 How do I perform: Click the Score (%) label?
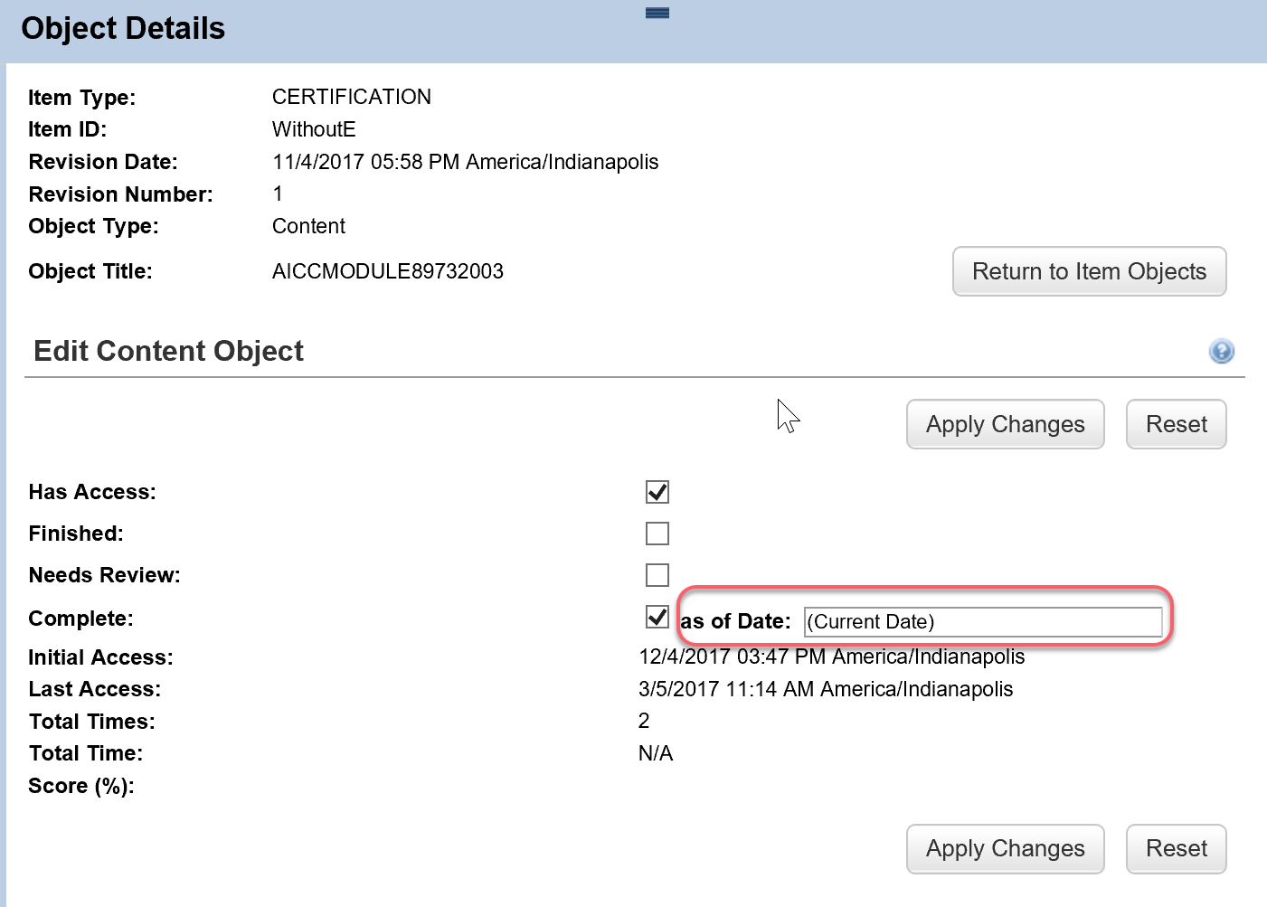[x=81, y=786]
